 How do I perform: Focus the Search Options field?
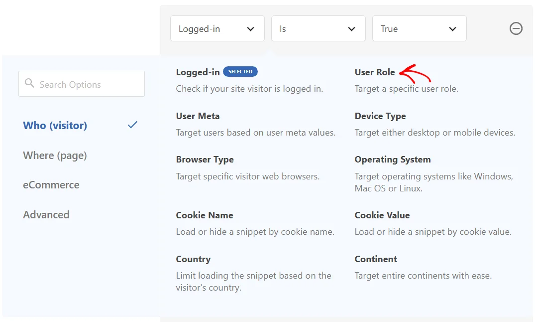[82, 84]
